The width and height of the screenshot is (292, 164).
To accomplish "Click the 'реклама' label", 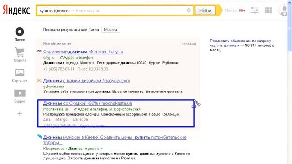I will (x=188, y=44).
